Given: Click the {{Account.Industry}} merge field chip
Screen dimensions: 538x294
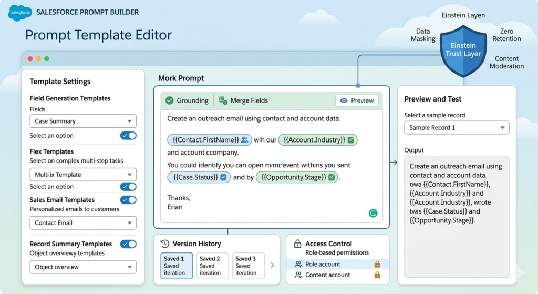Looking at the screenshot, I should point(318,140).
